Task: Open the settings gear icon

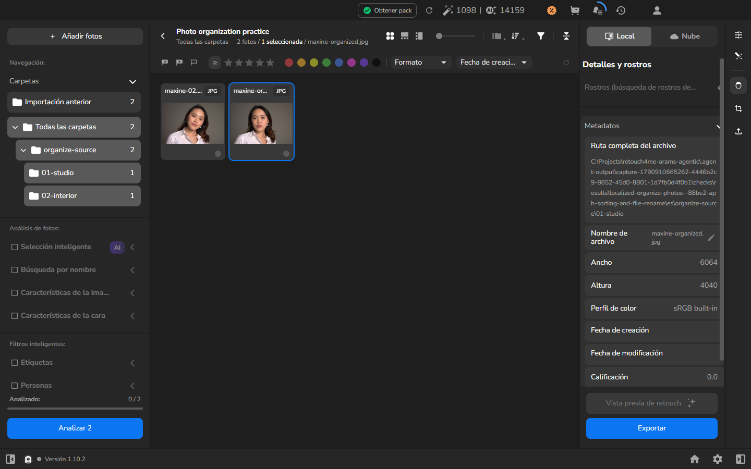Action: (718, 459)
